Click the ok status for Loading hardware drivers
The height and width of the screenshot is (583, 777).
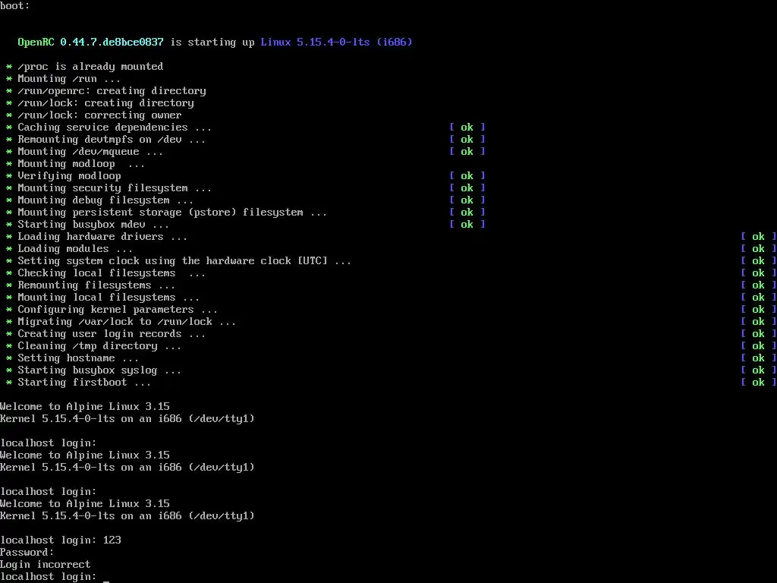(x=759, y=237)
